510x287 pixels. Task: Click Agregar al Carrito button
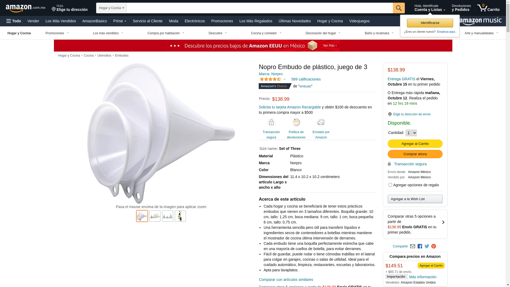pyautogui.click(x=415, y=144)
